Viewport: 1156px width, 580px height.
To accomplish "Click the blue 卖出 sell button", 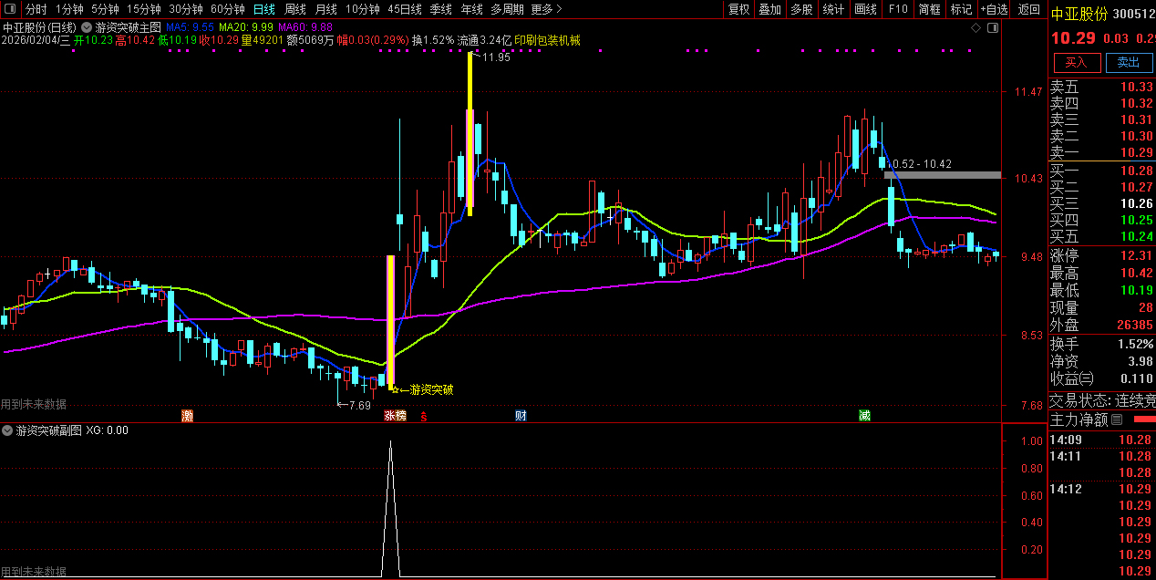I will coord(1129,62).
